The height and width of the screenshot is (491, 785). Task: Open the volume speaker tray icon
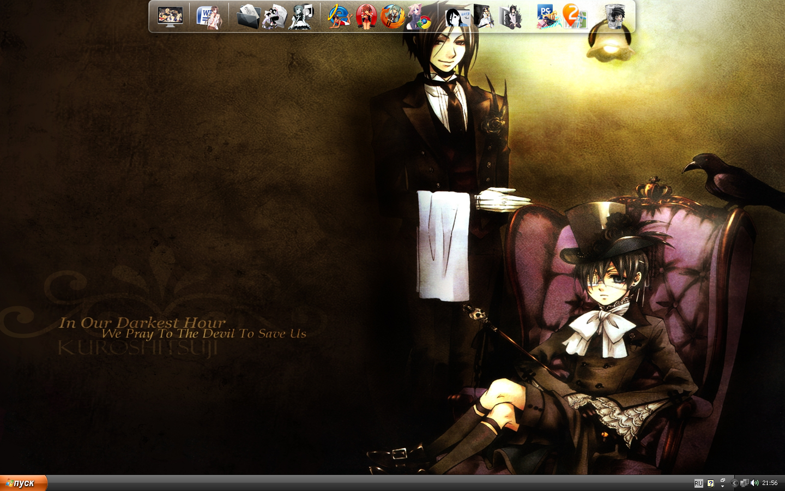pyautogui.click(x=754, y=483)
